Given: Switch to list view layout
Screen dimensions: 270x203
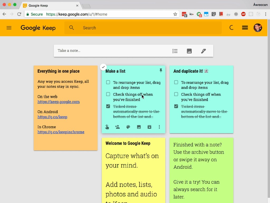Looking at the screenshot, I should pos(245,27).
